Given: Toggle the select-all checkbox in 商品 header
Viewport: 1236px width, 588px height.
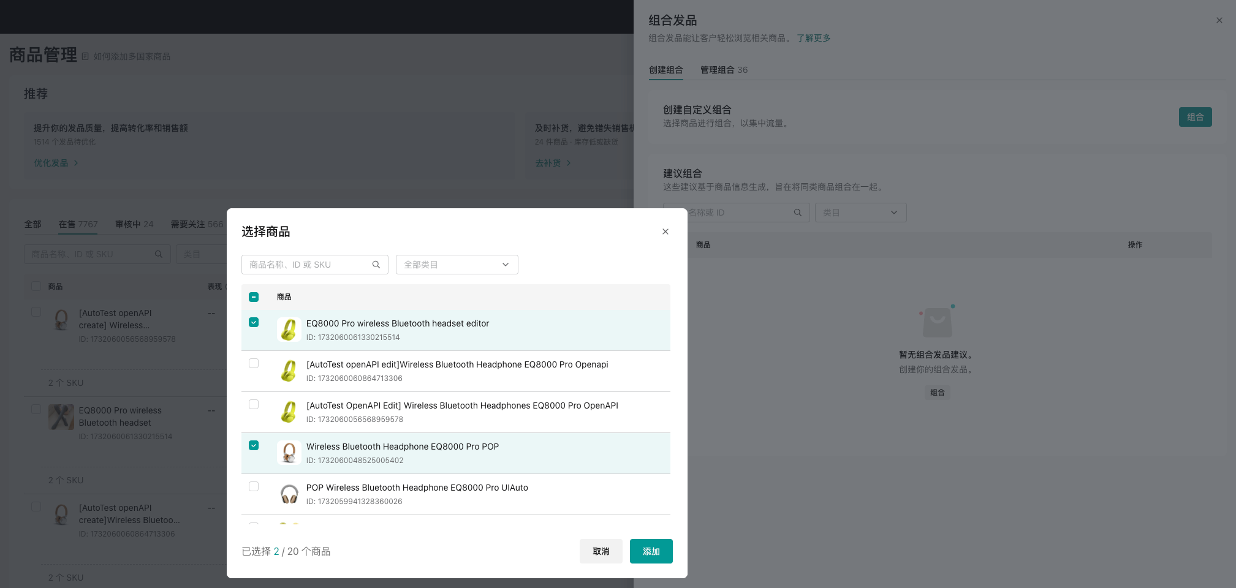Looking at the screenshot, I should point(254,297).
